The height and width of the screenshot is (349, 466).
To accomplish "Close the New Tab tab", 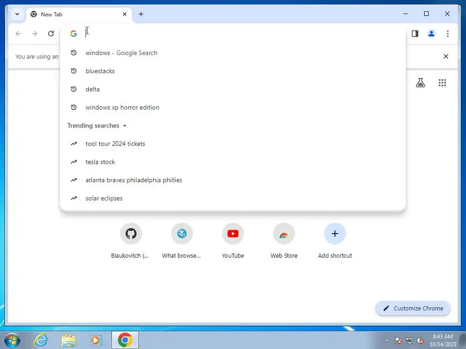I will [x=125, y=14].
